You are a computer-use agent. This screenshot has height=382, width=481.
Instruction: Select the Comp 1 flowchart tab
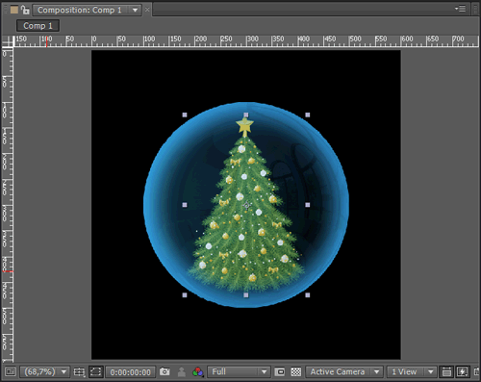coord(38,26)
